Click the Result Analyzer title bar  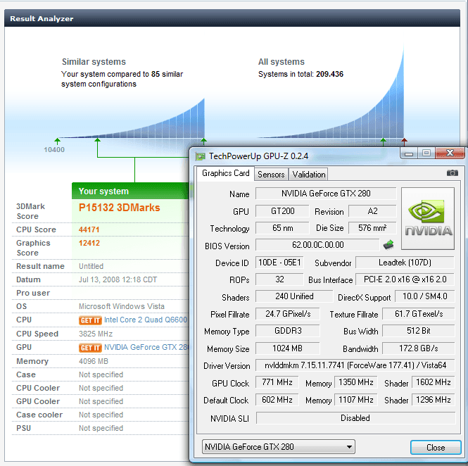232,18
